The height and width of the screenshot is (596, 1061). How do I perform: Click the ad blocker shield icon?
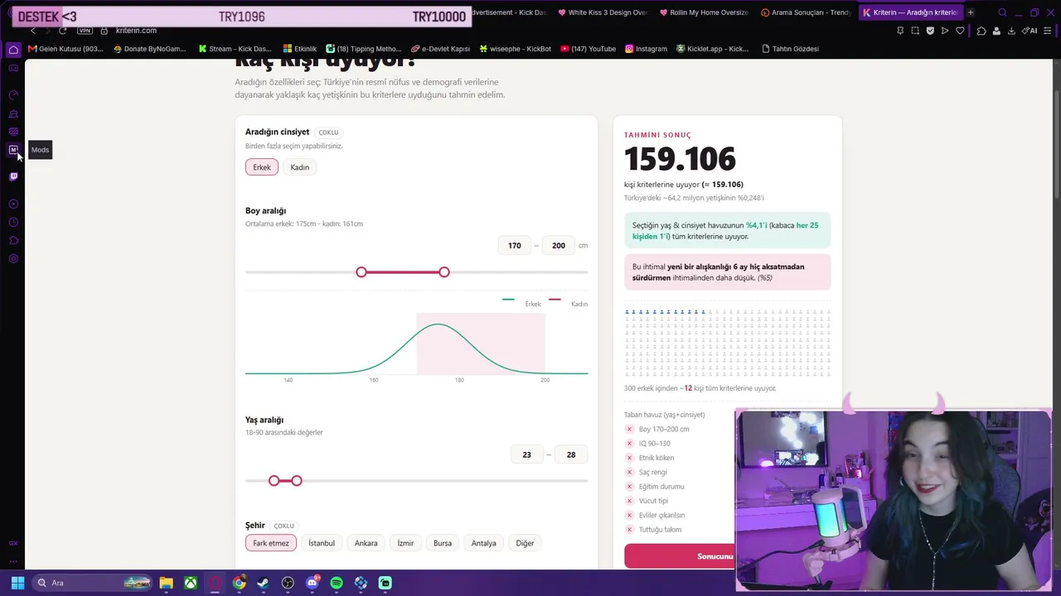[930, 31]
